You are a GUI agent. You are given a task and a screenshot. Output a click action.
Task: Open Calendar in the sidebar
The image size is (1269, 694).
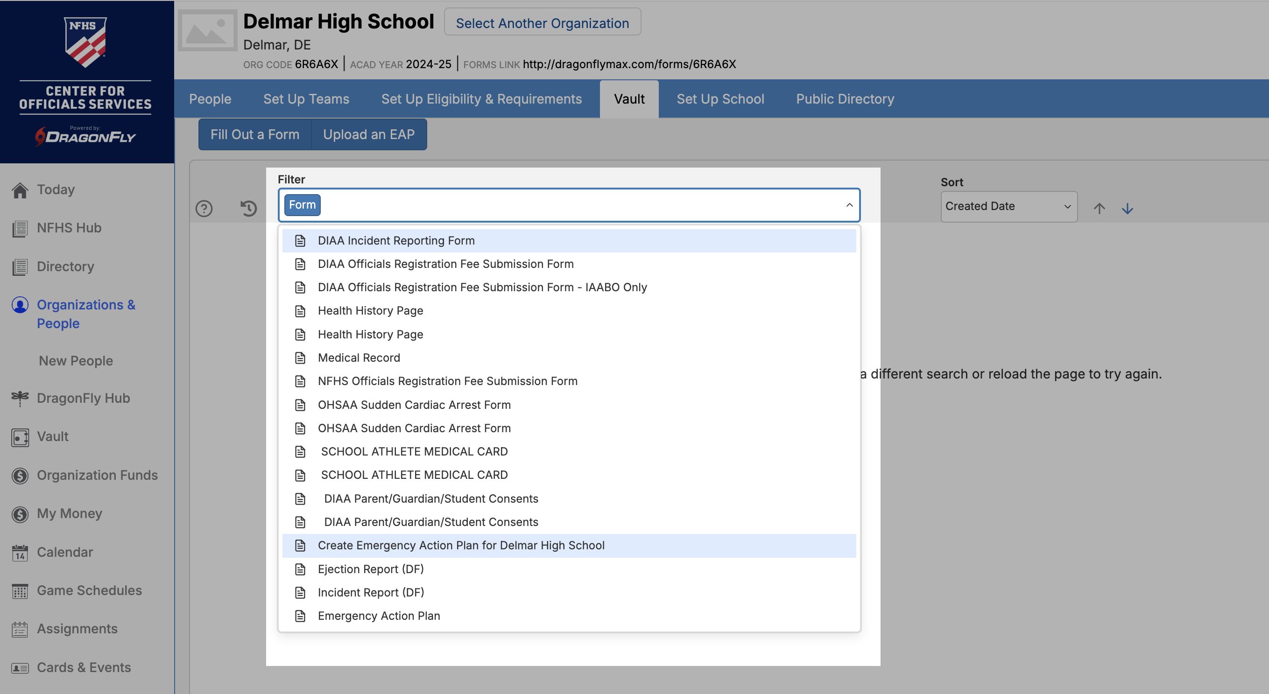(x=64, y=552)
